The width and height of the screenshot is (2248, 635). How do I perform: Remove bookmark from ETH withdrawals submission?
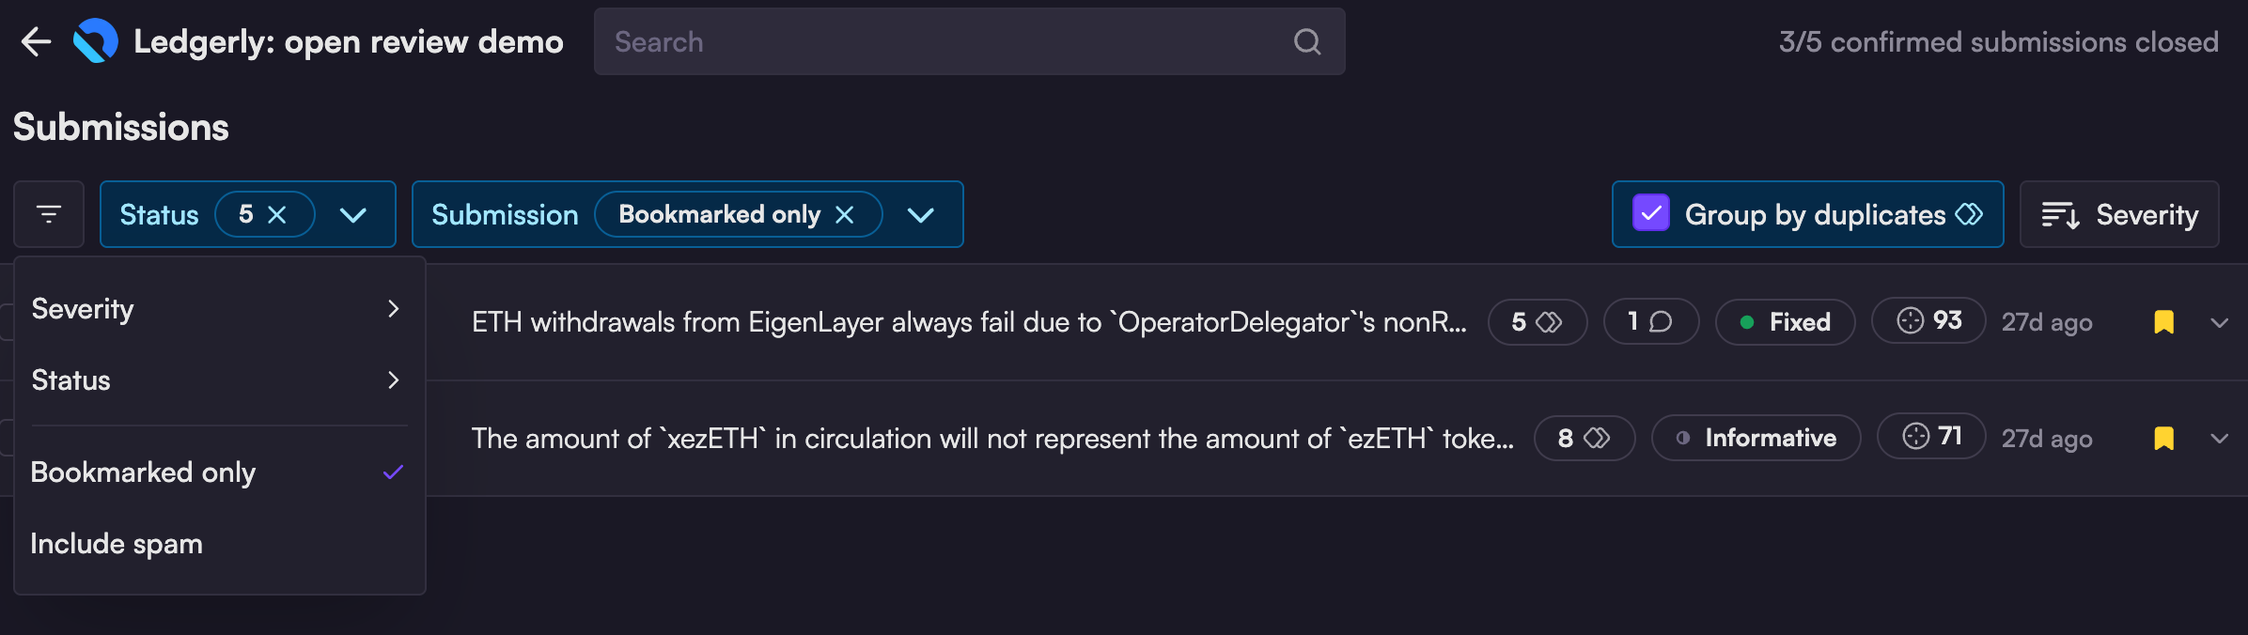coord(2163,322)
